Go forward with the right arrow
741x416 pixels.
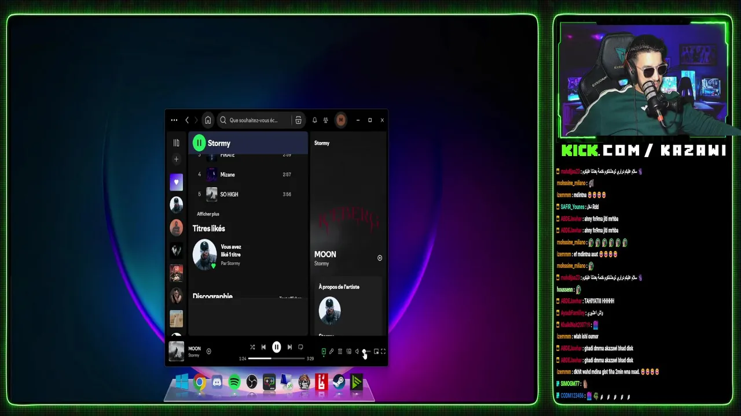(196, 120)
